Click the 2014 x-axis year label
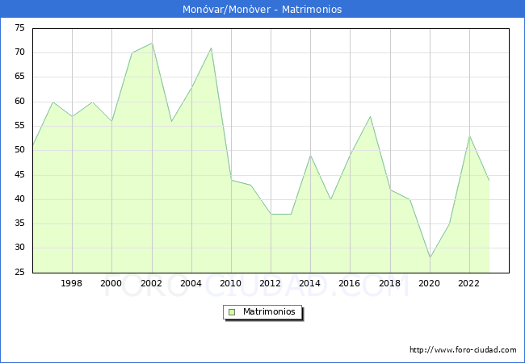525x363 pixels. tap(310, 283)
